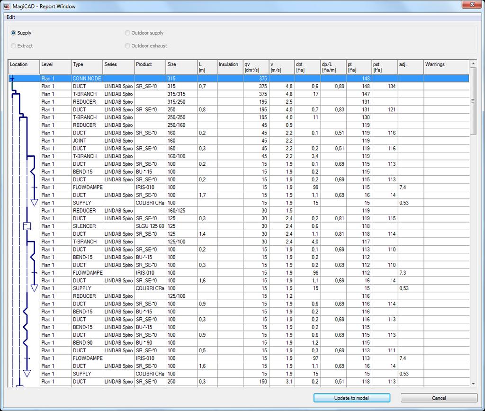Click the BEND-90 type cell
485x411 pixels.
[87, 343]
